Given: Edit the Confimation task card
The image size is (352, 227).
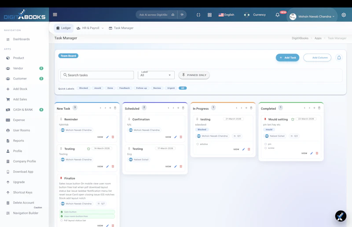Looking at the screenshot, I should pyautogui.click(x=176, y=137).
